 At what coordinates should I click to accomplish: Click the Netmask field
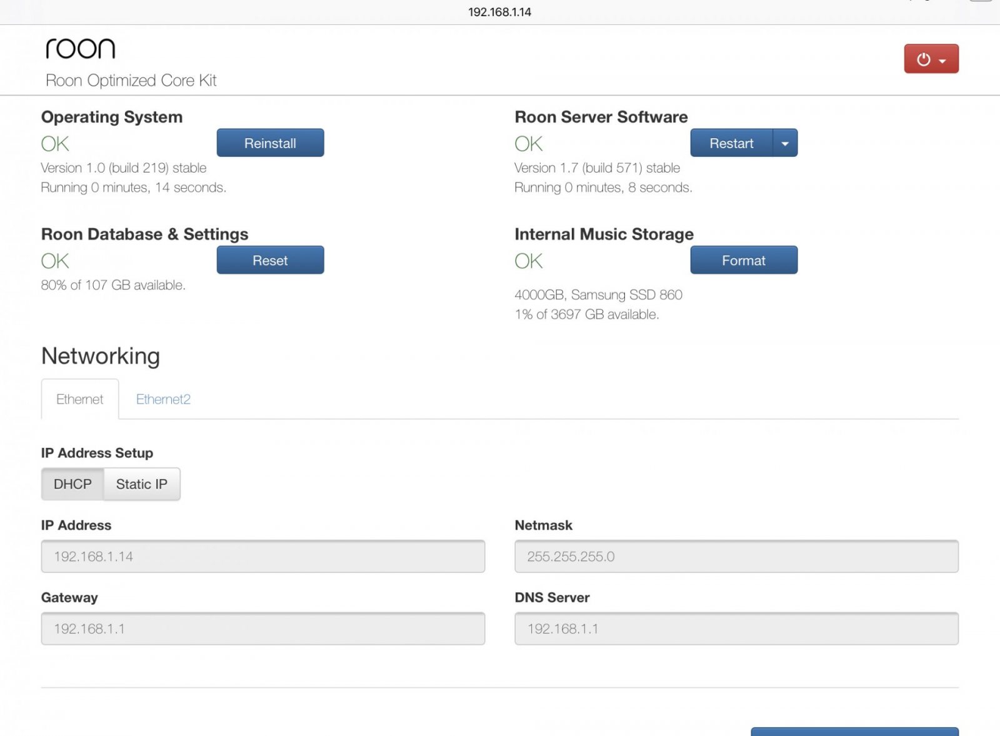(x=736, y=556)
